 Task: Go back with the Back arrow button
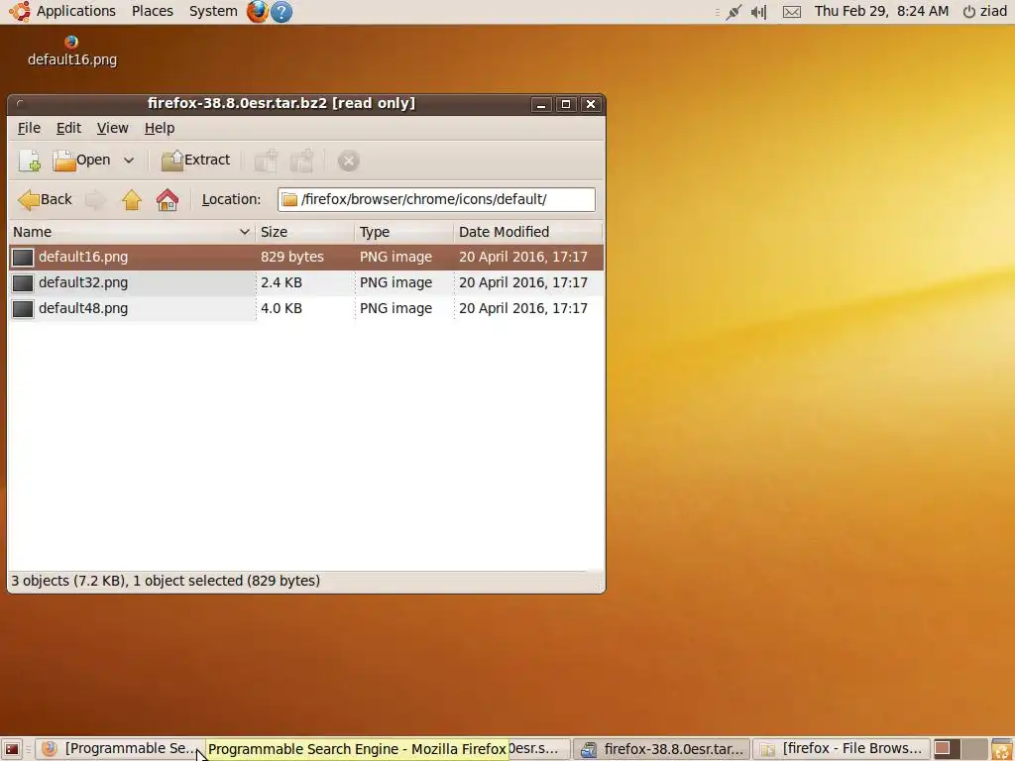(x=46, y=199)
